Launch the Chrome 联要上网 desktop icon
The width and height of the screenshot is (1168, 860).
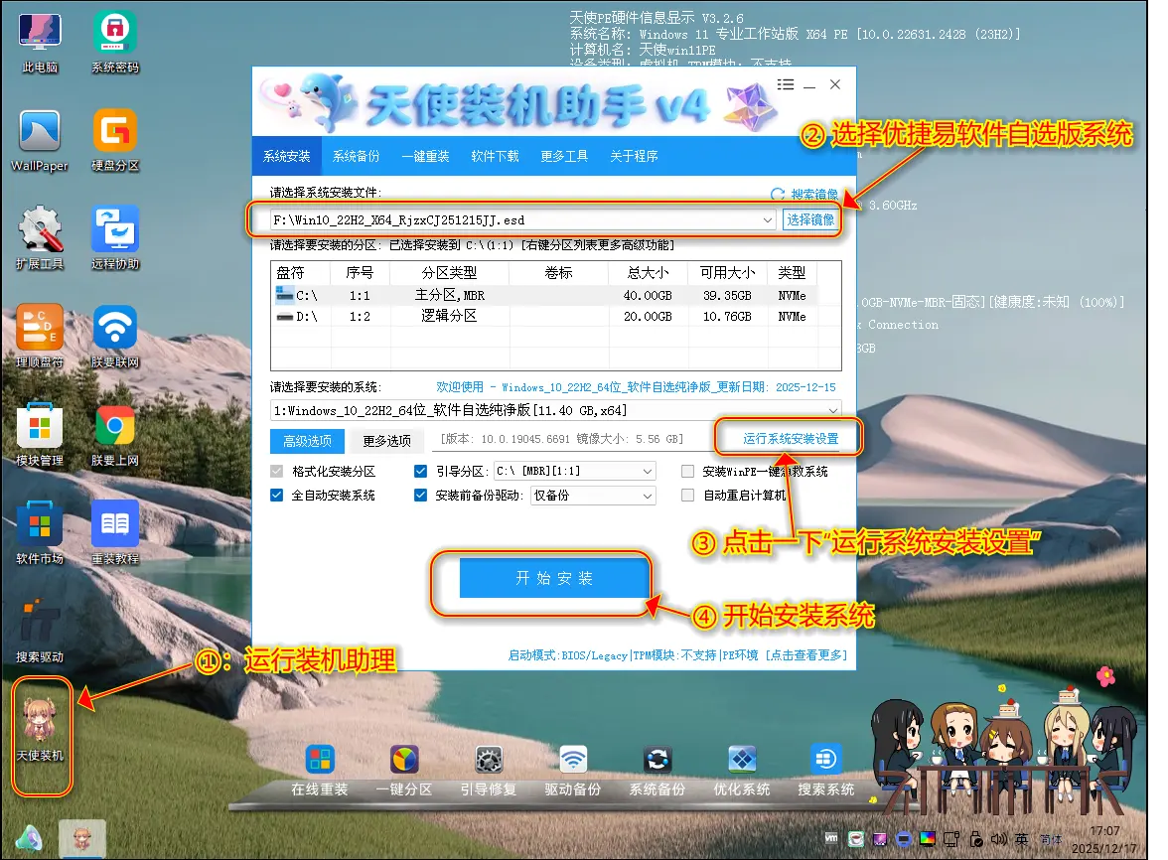[115, 436]
